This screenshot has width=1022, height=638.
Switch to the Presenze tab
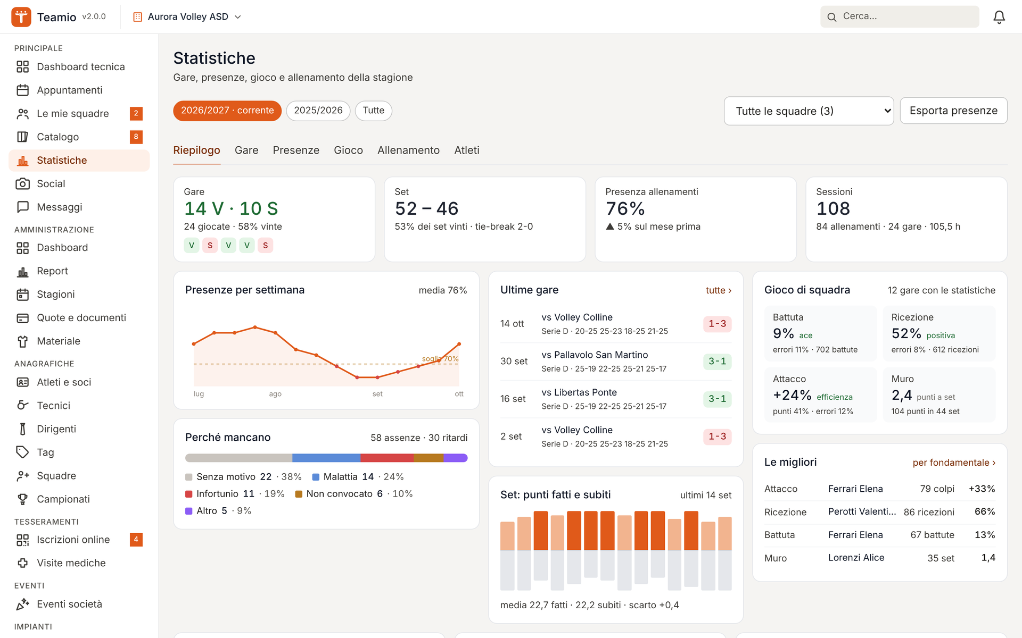pos(296,150)
